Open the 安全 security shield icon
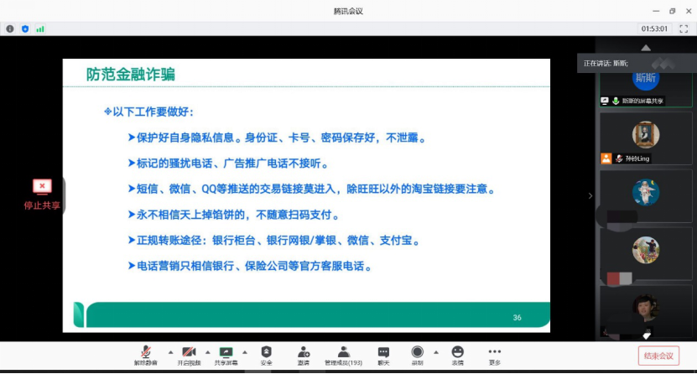 (x=266, y=352)
